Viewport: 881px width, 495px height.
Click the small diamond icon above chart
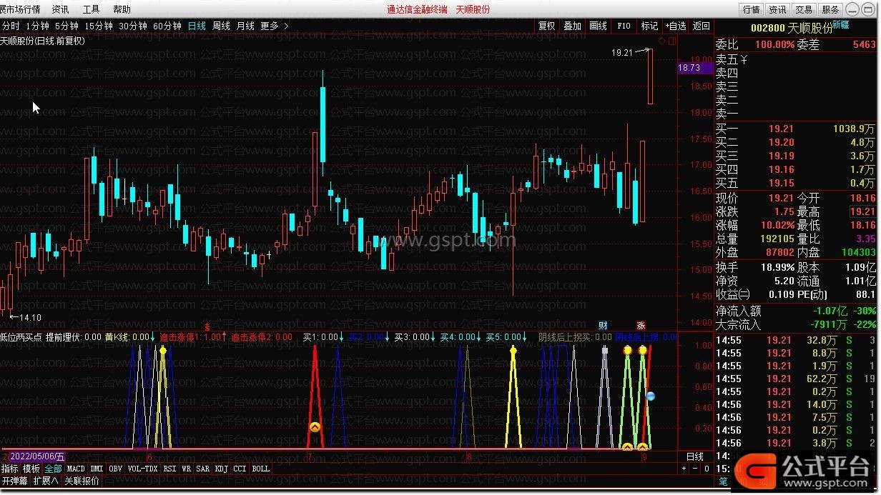(x=661, y=41)
